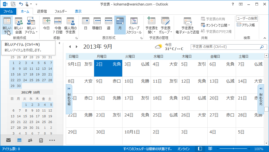Select 16日 先勝 in the month grid
The height and width of the screenshot is (152, 269).
point(108,102)
